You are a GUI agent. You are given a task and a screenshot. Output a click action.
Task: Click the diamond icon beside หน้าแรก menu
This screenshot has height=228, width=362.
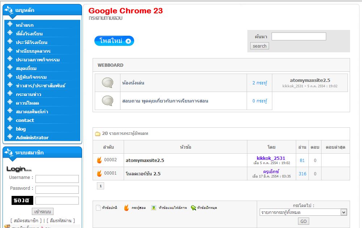10,24
